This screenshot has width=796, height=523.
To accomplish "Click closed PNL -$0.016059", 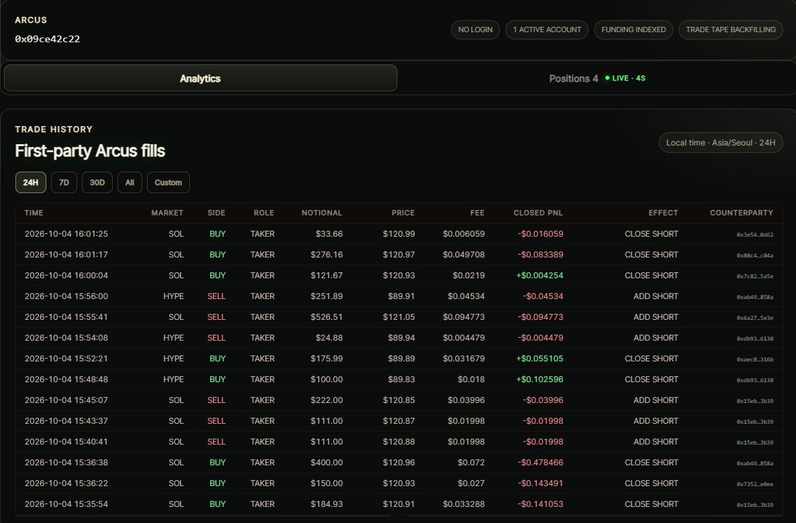I will [x=540, y=234].
